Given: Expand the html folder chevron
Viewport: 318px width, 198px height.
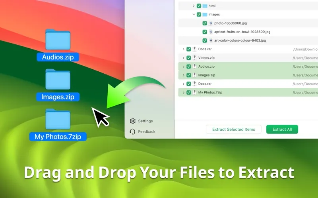Looking at the screenshot, I should tap(194, 6).
